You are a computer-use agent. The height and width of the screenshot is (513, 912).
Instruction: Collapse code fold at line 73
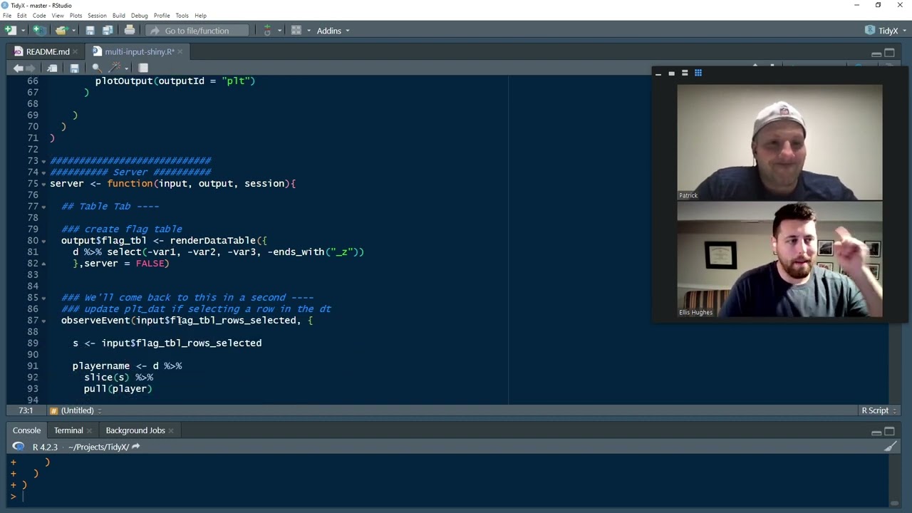(43, 161)
